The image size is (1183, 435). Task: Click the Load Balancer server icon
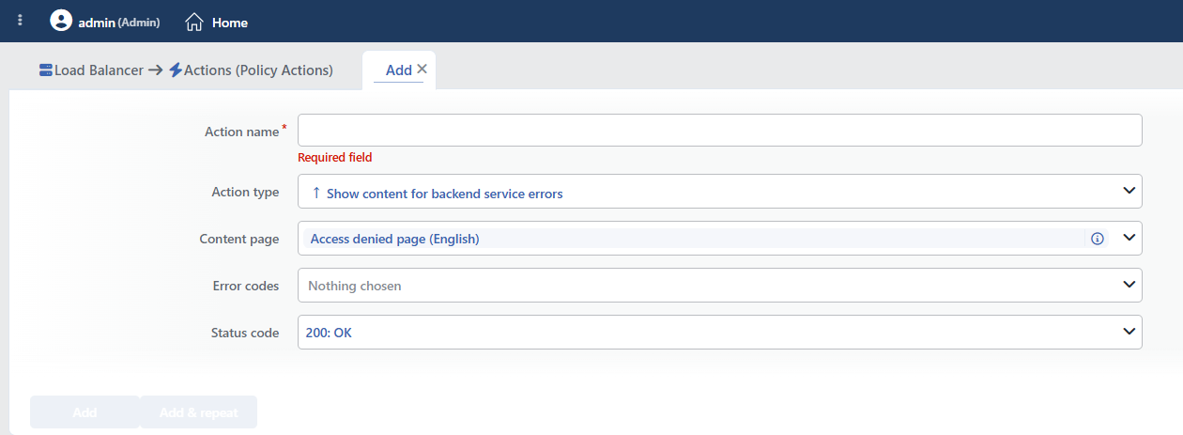(x=46, y=70)
